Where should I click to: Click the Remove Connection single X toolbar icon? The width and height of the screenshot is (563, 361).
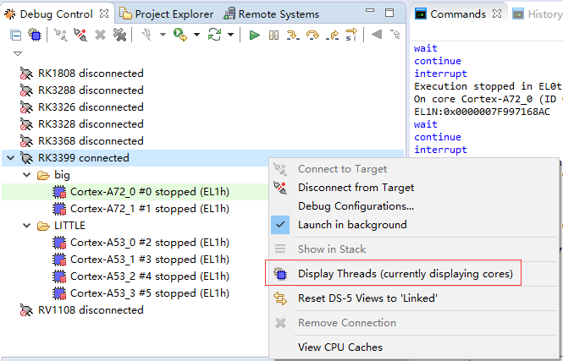click(100, 35)
